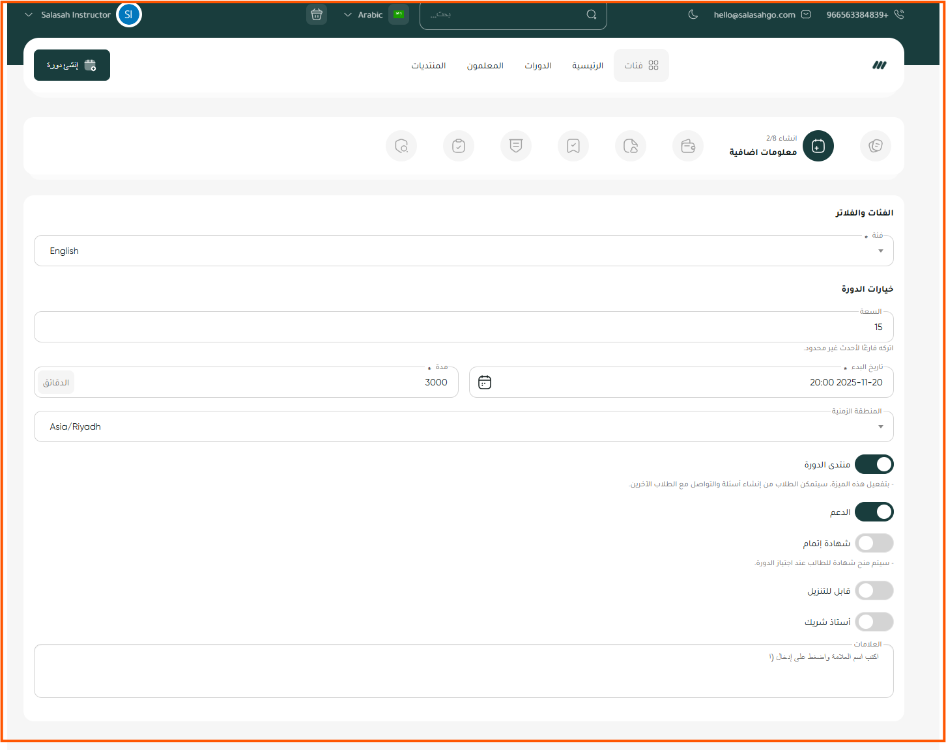Select the active calendar-plus step icon
The width and height of the screenshot is (946, 750).
point(818,146)
